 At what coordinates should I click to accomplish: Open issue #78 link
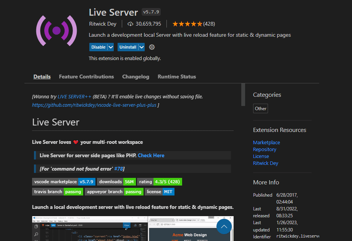(x=118, y=169)
